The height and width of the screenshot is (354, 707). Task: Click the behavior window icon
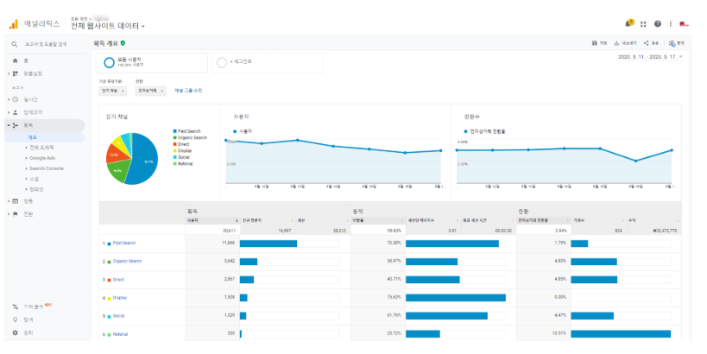point(16,201)
